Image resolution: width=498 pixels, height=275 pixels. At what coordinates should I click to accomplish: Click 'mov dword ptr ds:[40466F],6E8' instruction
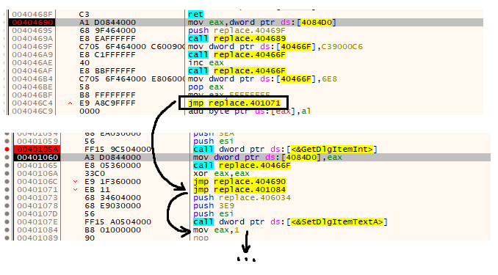(262, 79)
